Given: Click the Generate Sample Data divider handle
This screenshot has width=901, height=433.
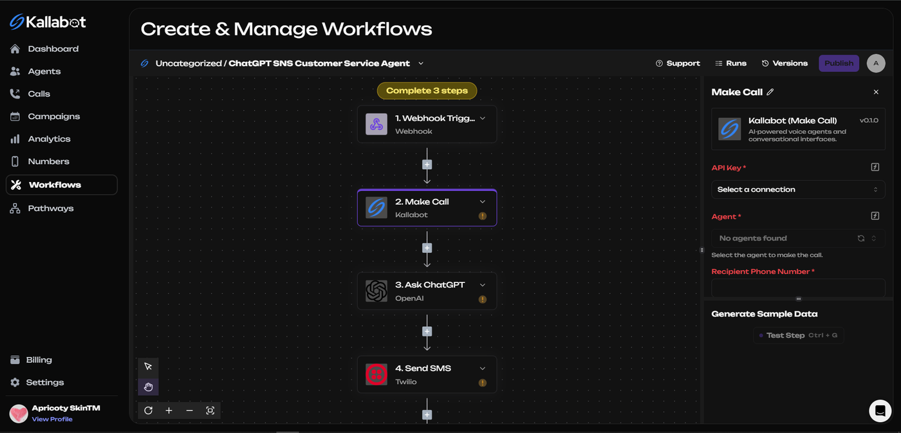Looking at the screenshot, I should [x=798, y=299].
